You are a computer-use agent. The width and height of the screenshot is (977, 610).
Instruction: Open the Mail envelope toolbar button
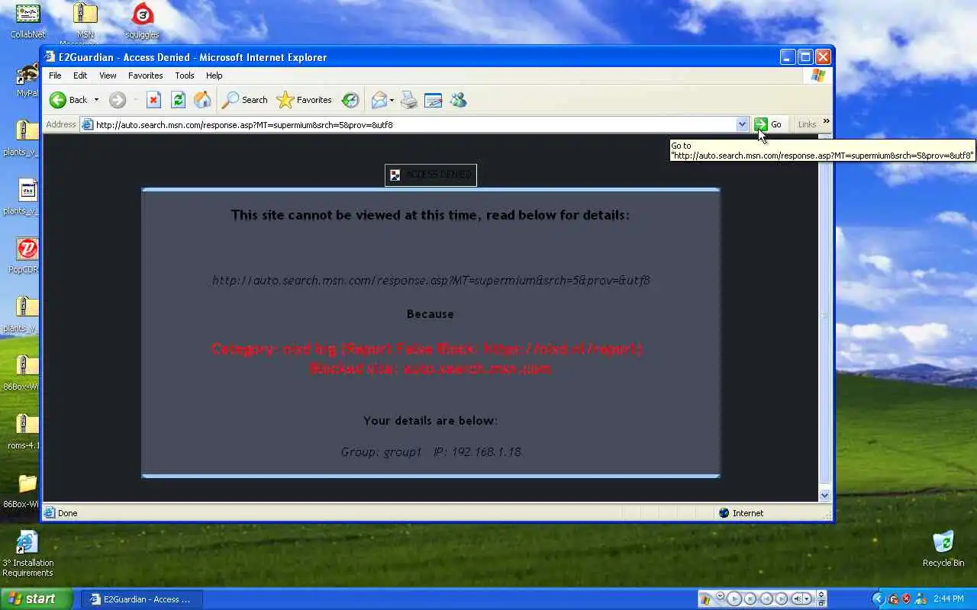[379, 100]
